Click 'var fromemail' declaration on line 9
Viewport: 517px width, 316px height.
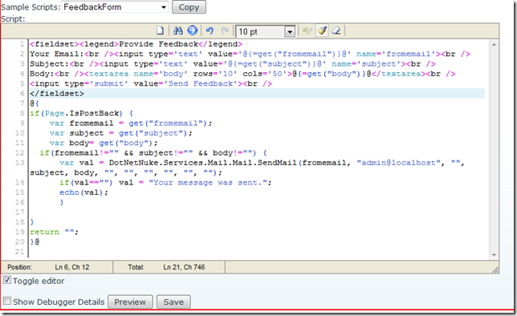coord(81,123)
